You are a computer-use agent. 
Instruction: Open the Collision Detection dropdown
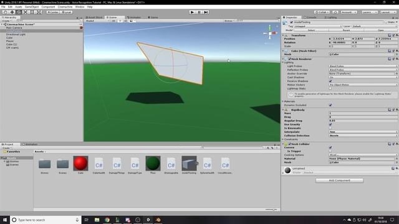coord(363,136)
